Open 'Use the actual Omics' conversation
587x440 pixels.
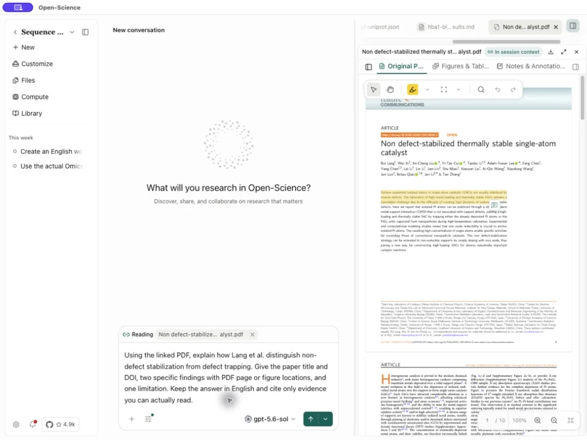tap(48, 166)
